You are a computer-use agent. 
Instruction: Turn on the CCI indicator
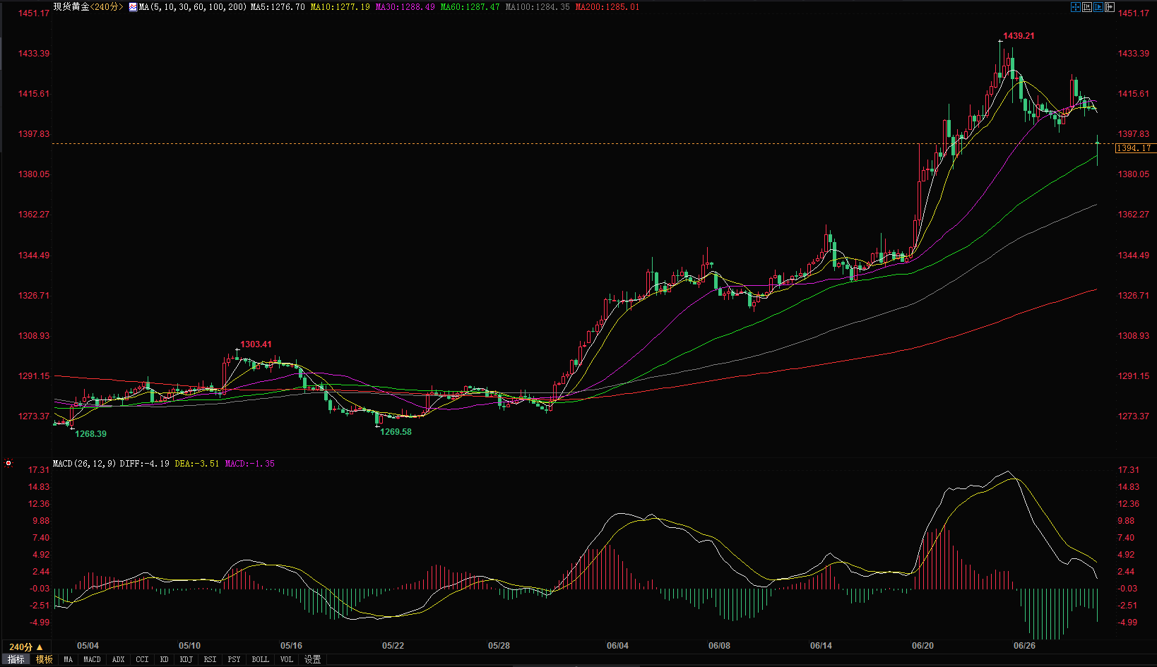(142, 659)
